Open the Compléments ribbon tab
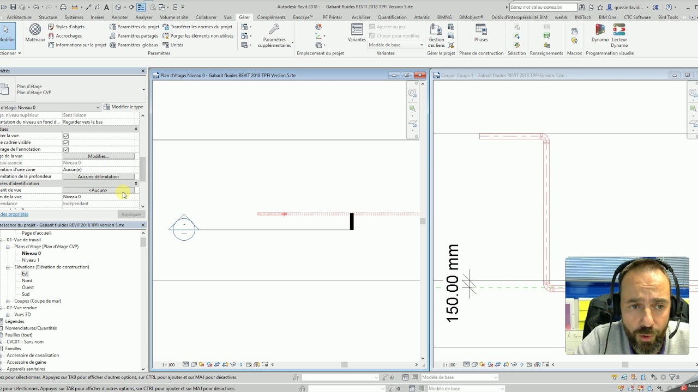Image resolution: width=698 pixels, height=392 pixels. (x=271, y=17)
